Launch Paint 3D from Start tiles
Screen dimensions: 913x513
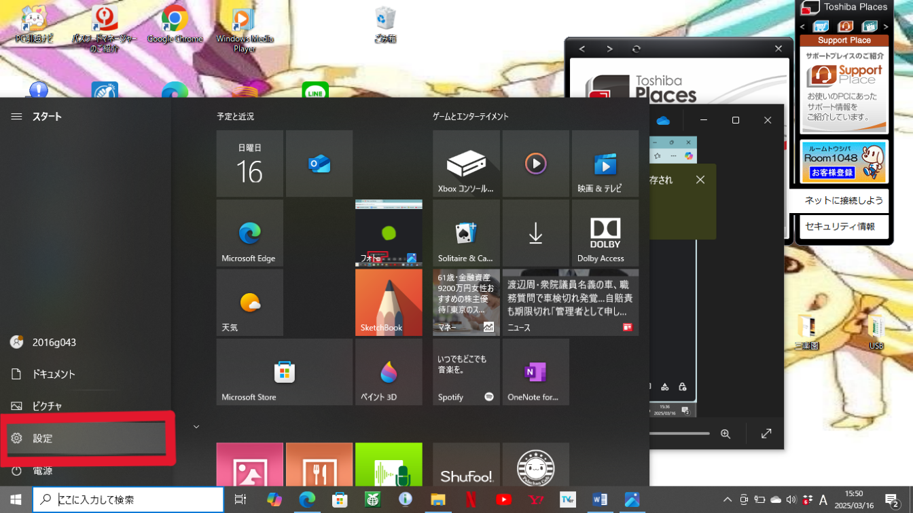(x=389, y=372)
